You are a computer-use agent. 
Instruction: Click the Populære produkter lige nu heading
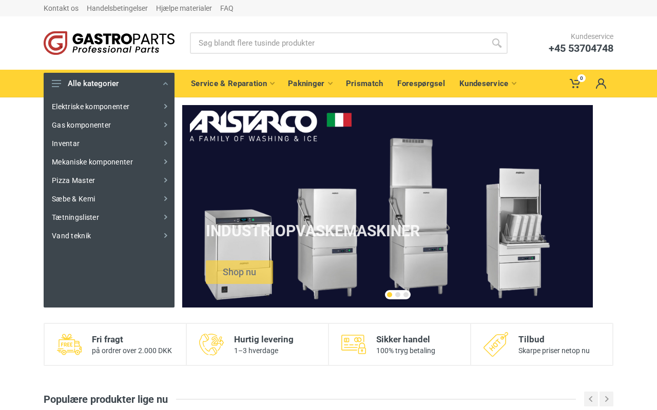click(106, 399)
